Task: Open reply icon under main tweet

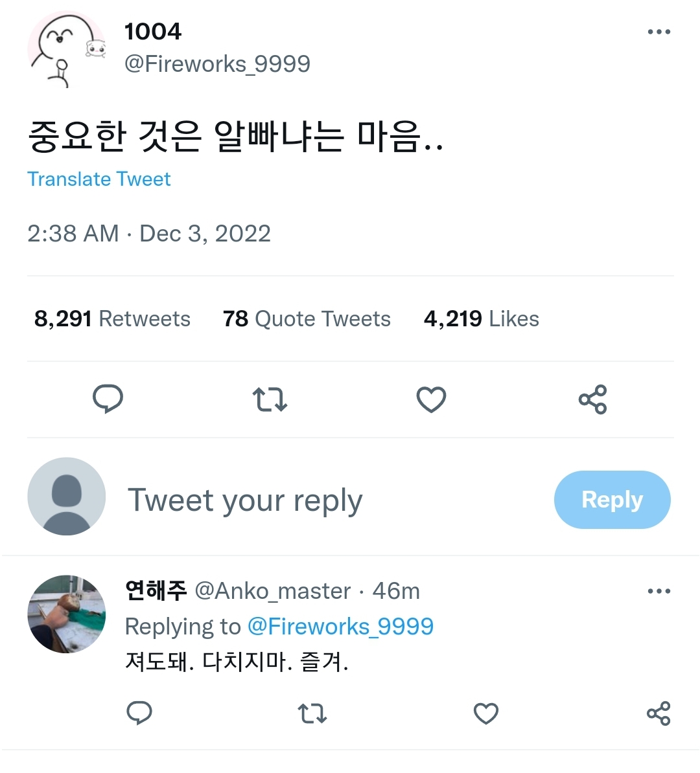Action: [x=108, y=399]
